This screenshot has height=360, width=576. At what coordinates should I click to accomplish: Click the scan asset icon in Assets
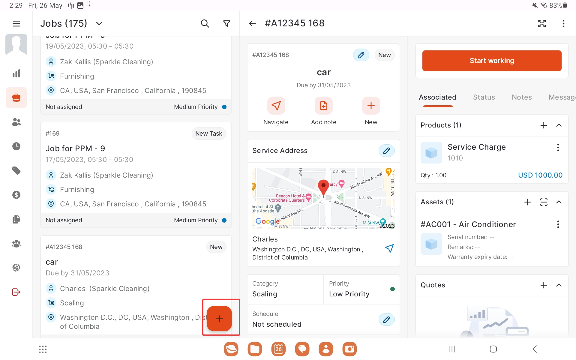tap(544, 202)
